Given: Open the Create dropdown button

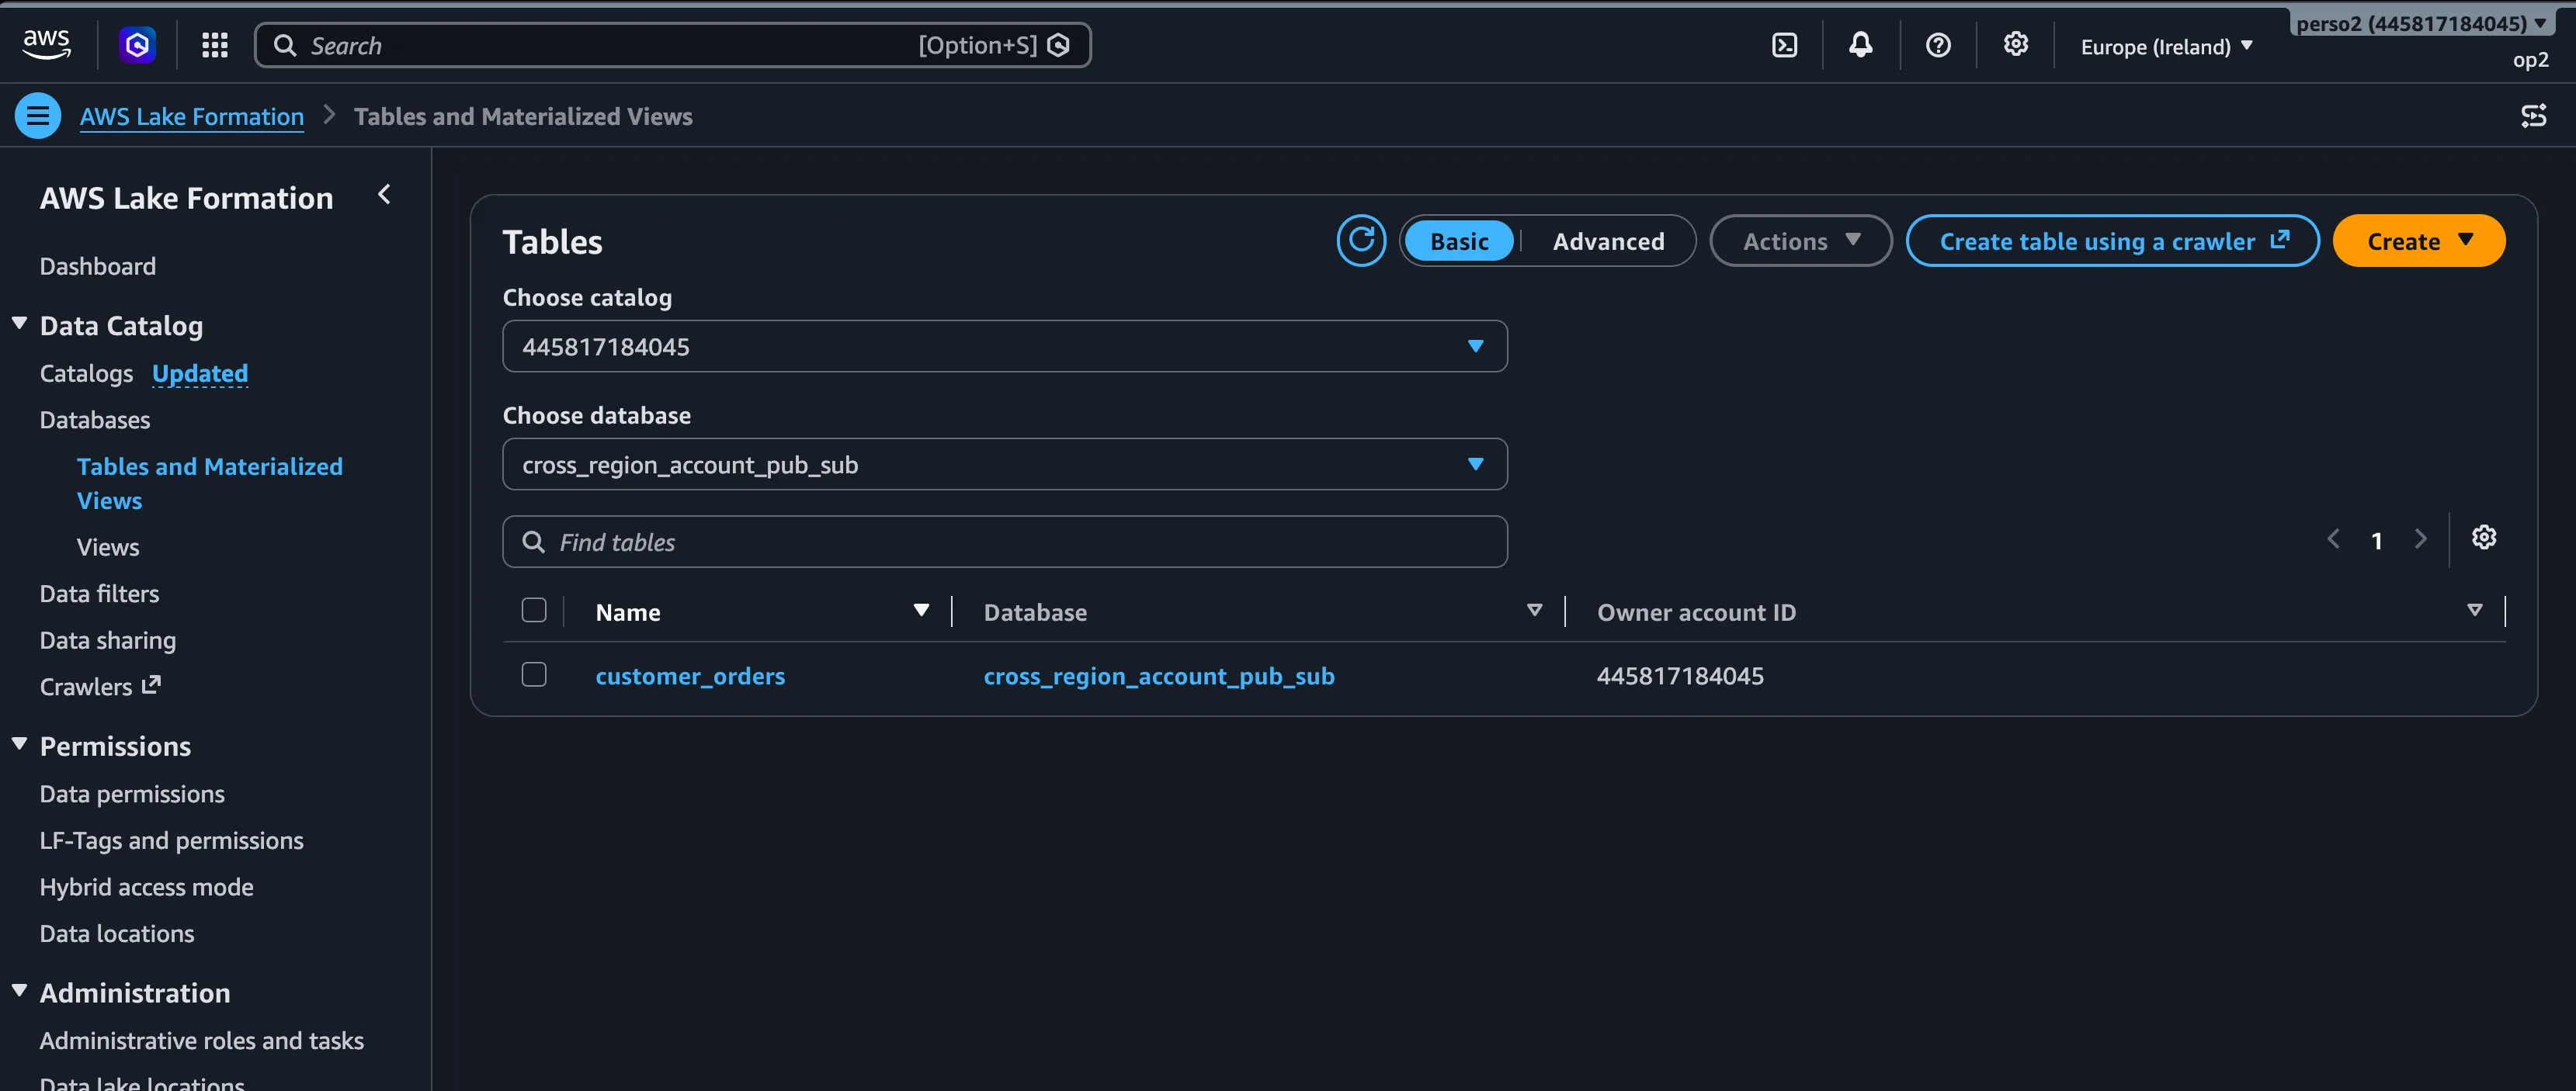Looking at the screenshot, I should (x=2418, y=242).
